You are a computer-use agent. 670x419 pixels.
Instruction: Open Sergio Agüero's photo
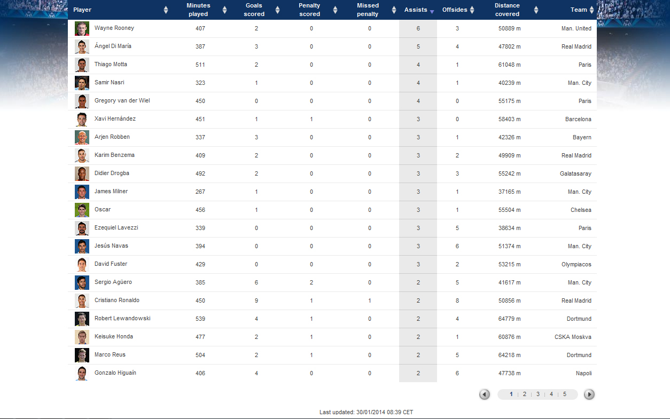82,282
